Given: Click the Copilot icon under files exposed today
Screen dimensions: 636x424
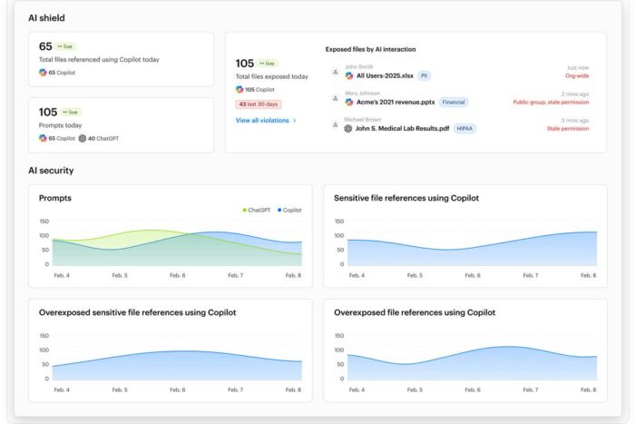Looking at the screenshot, I should coord(240,90).
